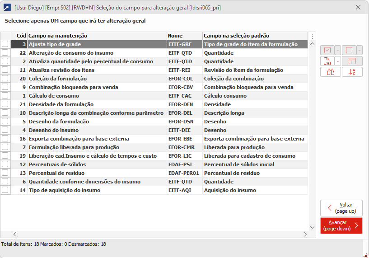Select the row Exporta combinação para base externa
The height and width of the screenshot is (258, 369).
click(154, 139)
